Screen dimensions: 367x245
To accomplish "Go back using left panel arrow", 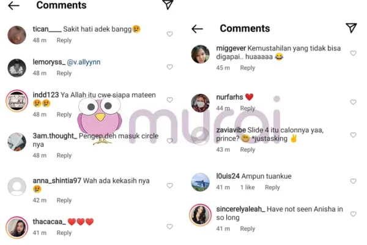I will pyautogui.click(x=13, y=6).
